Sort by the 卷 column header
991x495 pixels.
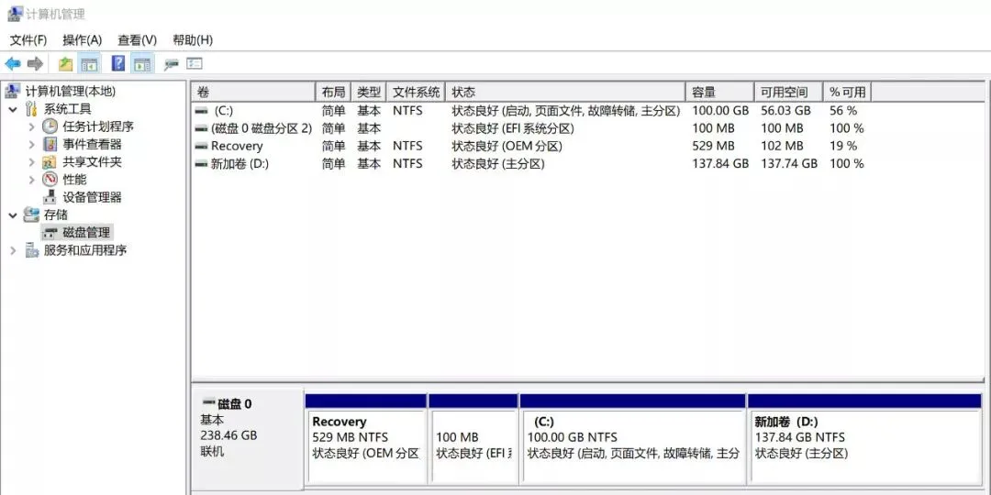(x=253, y=93)
